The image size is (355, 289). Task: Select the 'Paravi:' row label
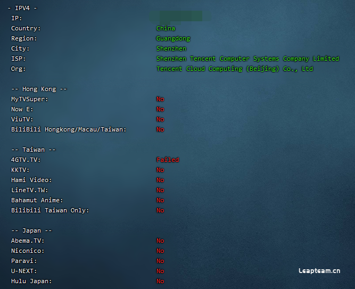tap(24, 261)
